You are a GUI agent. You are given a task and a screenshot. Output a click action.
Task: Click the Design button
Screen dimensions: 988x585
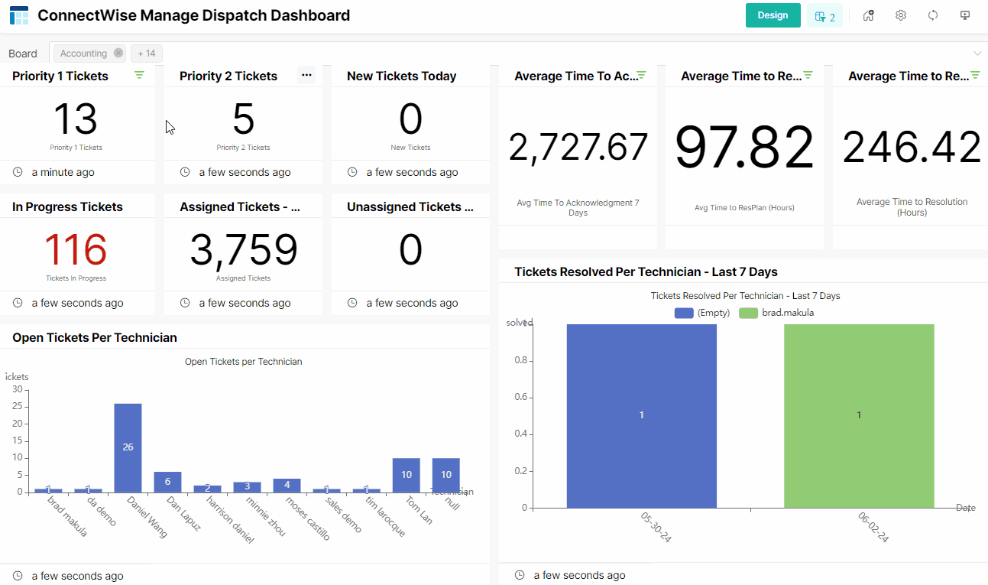pos(773,15)
